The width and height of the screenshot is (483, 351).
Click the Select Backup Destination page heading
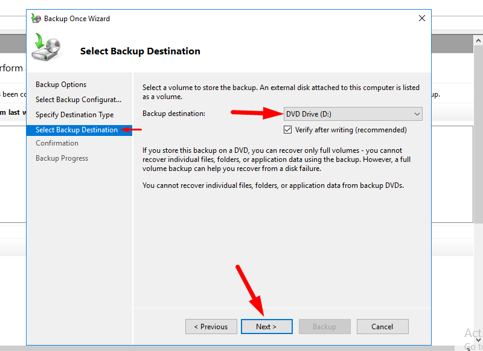(140, 51)
